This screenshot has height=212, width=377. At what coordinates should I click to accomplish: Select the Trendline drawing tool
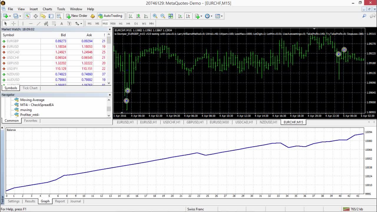(38, 24)
